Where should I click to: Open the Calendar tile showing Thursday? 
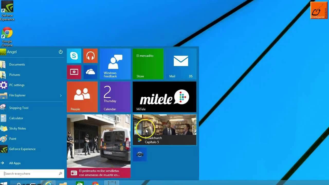pyautogui.click(x=115, y=97)
